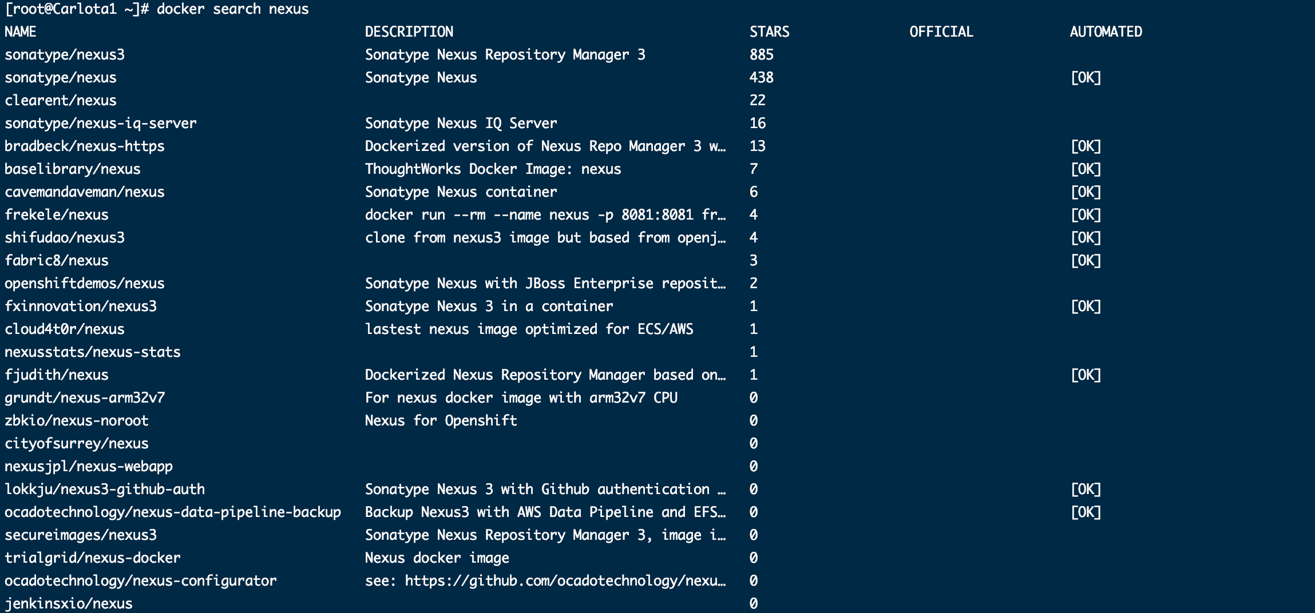The image size is (1315, 613).
Task: Click the 16 stars value
Action: point(758,124)
